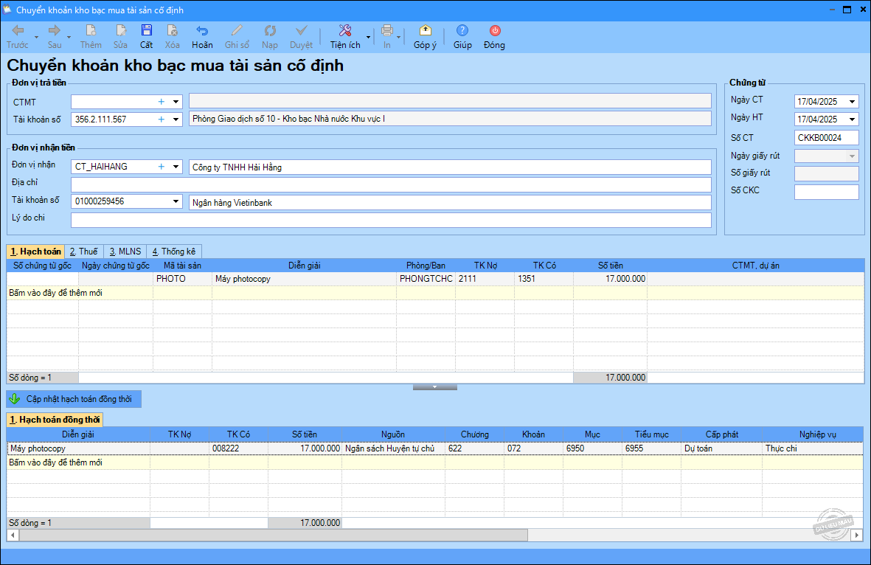Click the Tiểu mục cell 6955

tap(651, 448)
